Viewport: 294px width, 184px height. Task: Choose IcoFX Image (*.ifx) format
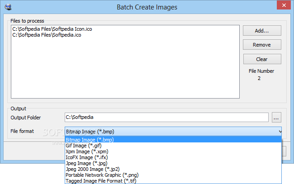pyautogui.click(x=173, y=157)
